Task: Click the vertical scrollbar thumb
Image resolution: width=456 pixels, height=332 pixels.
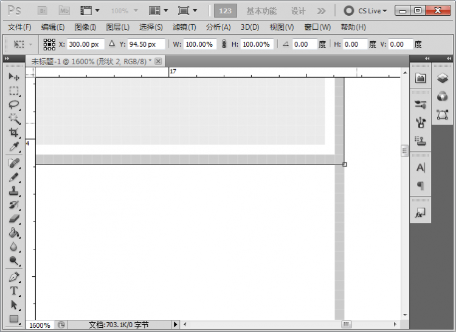Action: 404,151
